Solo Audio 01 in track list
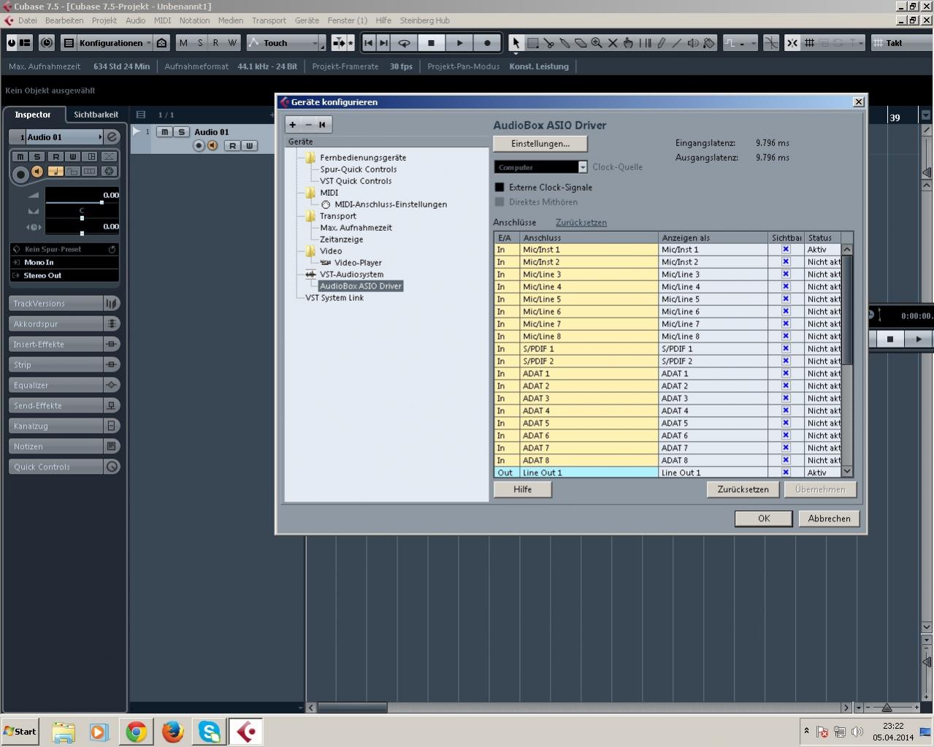Screen dimensions: 934x747 [x=181, y=132]
